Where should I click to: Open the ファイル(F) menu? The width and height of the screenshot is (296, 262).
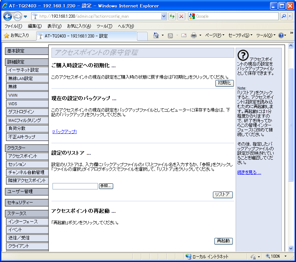[x=13, y=26]
